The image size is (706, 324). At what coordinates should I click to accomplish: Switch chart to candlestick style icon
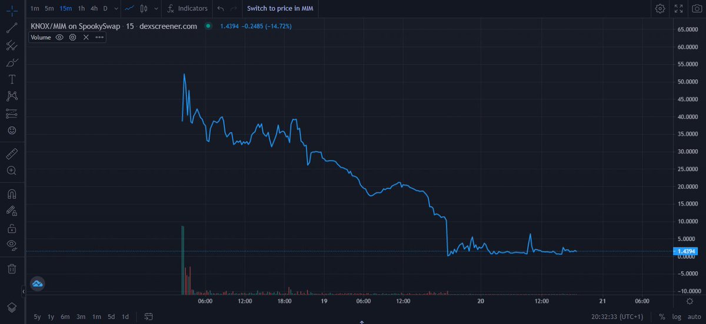coord(145,9)
